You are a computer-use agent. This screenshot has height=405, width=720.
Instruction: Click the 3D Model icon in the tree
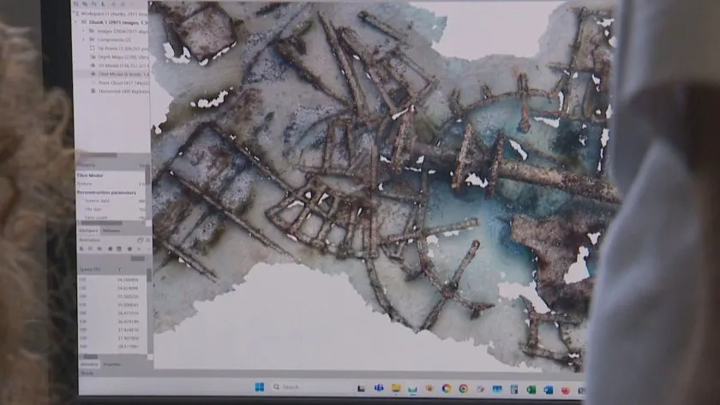click(91, 66)
